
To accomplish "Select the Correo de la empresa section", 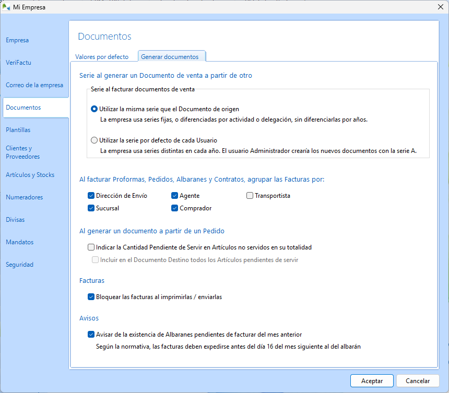I will [34, 85].
